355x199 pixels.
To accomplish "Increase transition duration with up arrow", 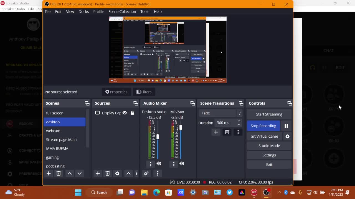I will [x=239, y=121].
